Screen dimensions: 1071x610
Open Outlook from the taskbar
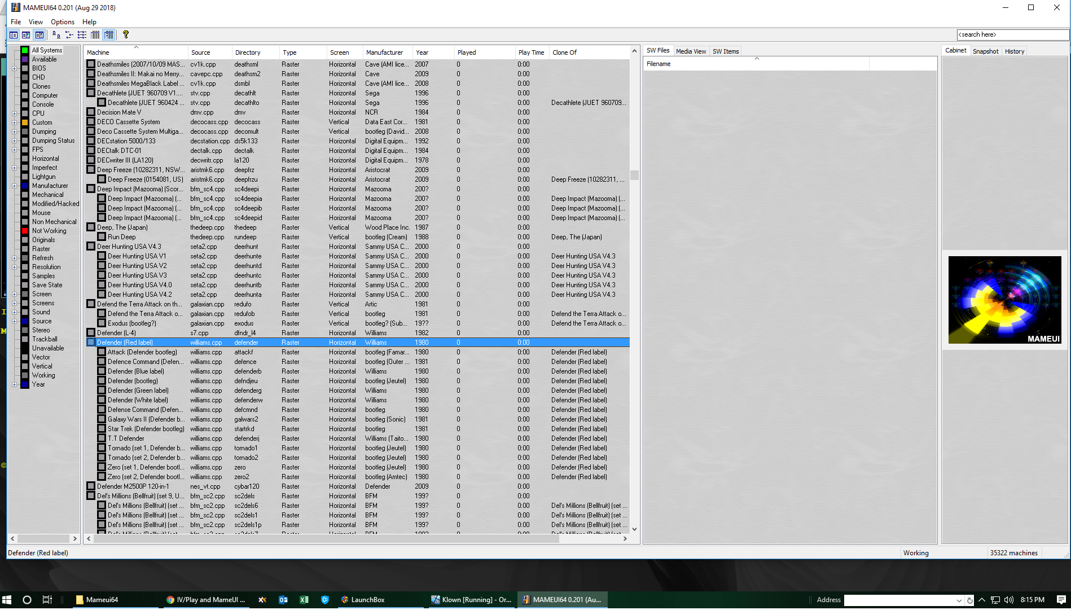click(x=283, y=600)
